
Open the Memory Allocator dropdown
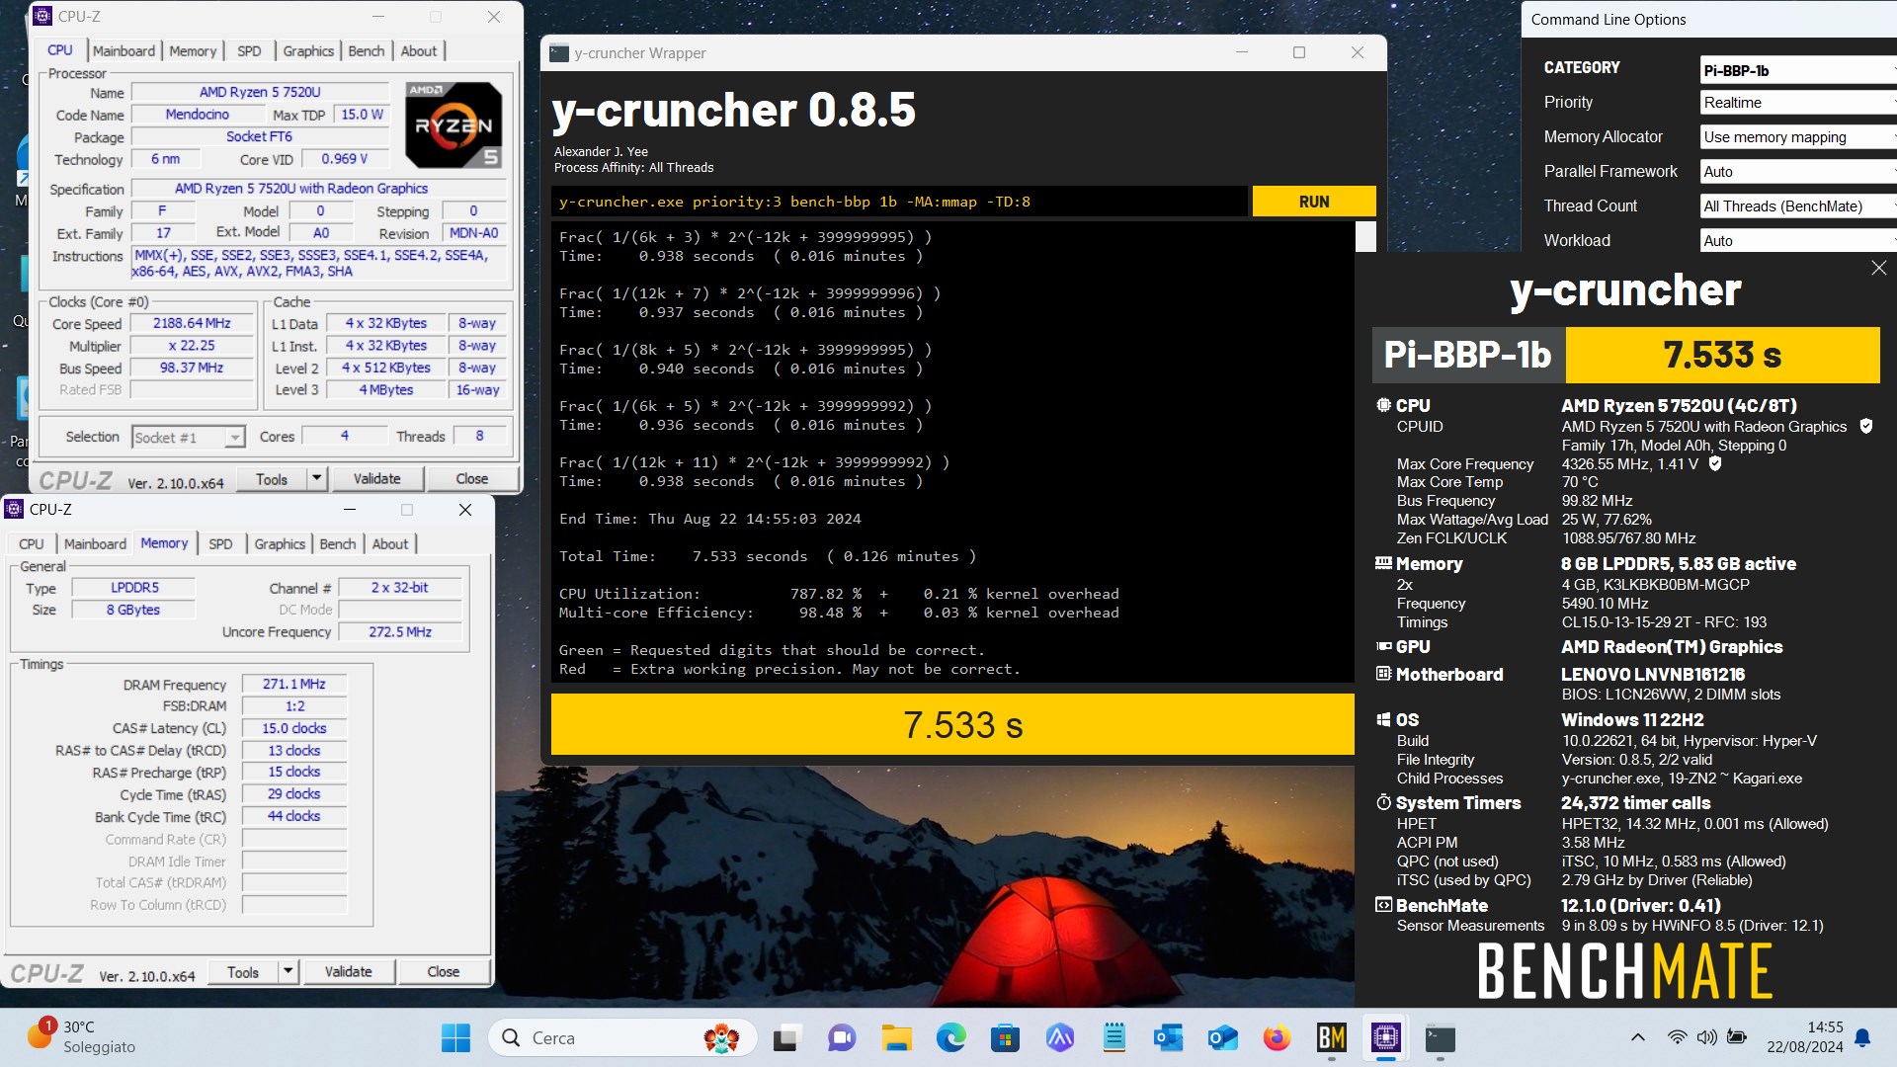(1798, 137)
